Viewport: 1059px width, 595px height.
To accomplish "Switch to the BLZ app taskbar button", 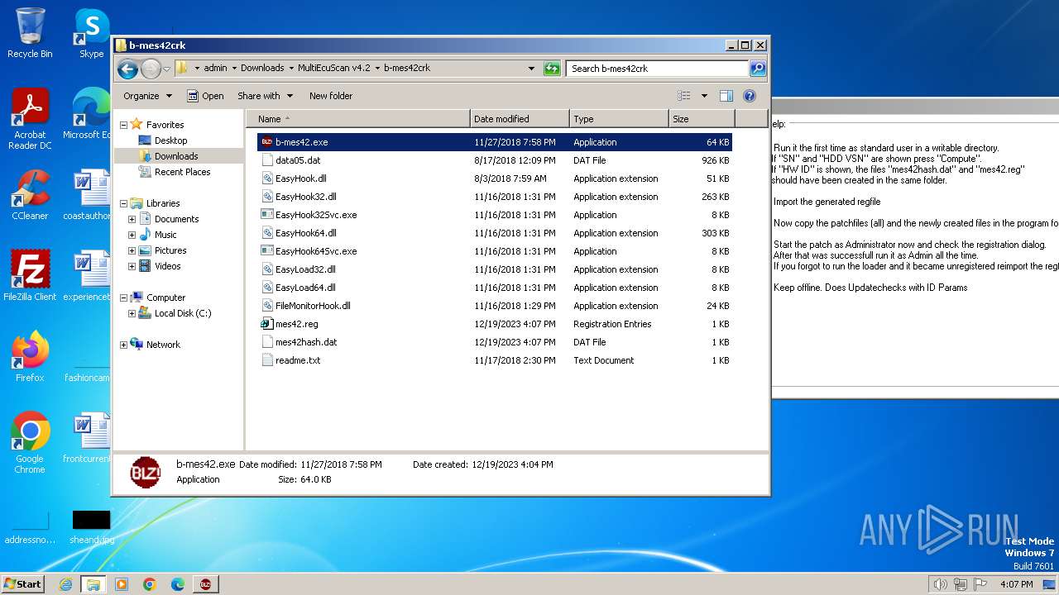I will (x=205, y=584).
